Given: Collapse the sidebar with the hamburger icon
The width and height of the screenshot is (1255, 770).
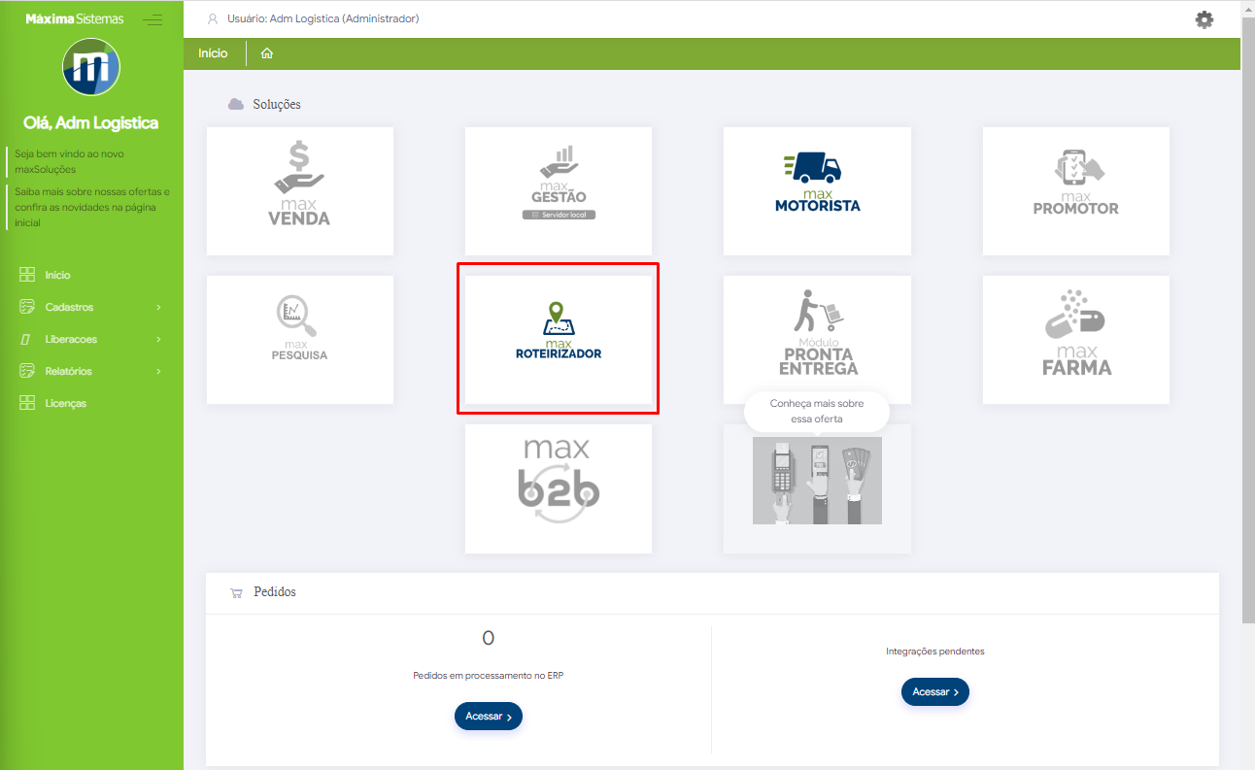Looking at the screenshot, I should pos(153,19).
